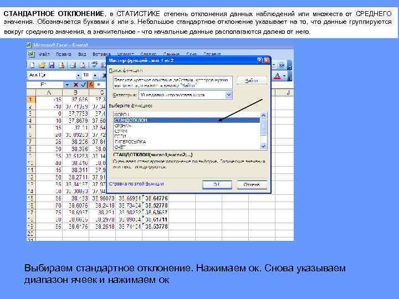Click cell A1 with value -15

49,100
